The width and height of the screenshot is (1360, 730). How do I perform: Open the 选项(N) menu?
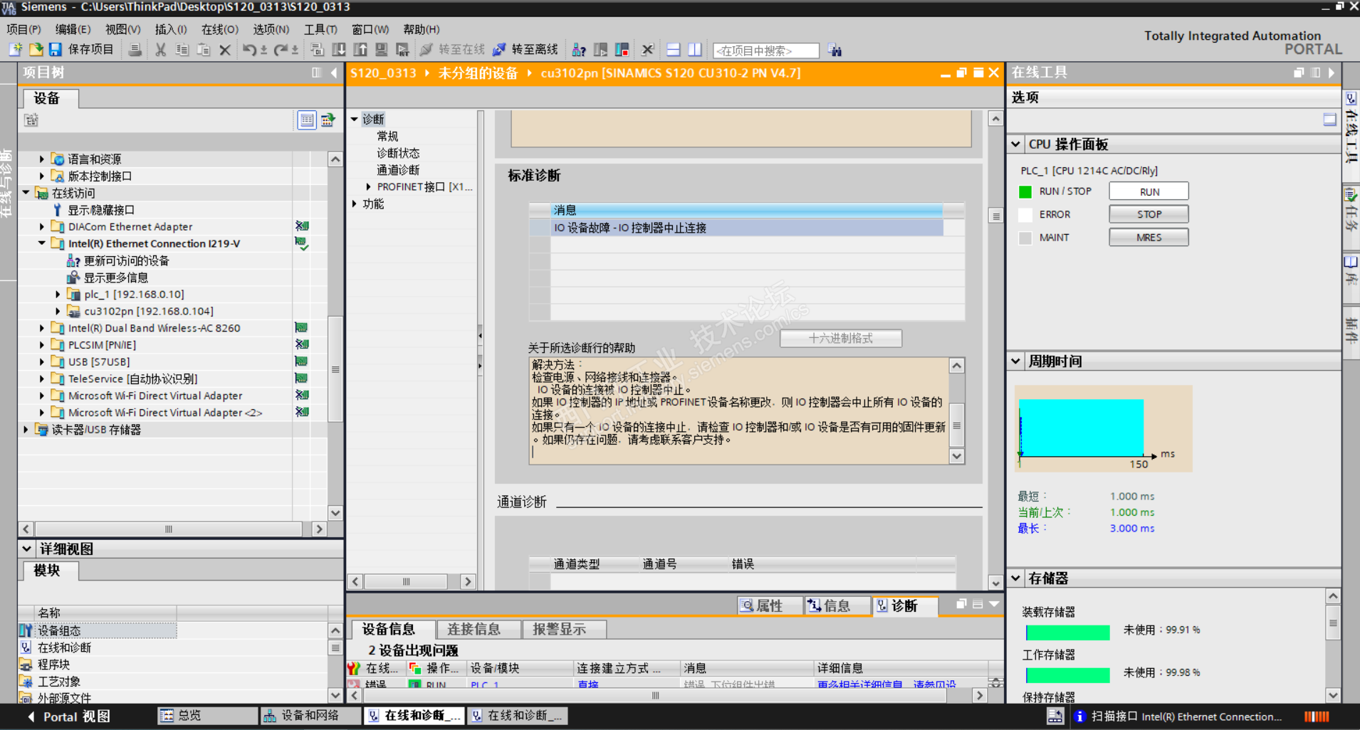click(271, 29)
